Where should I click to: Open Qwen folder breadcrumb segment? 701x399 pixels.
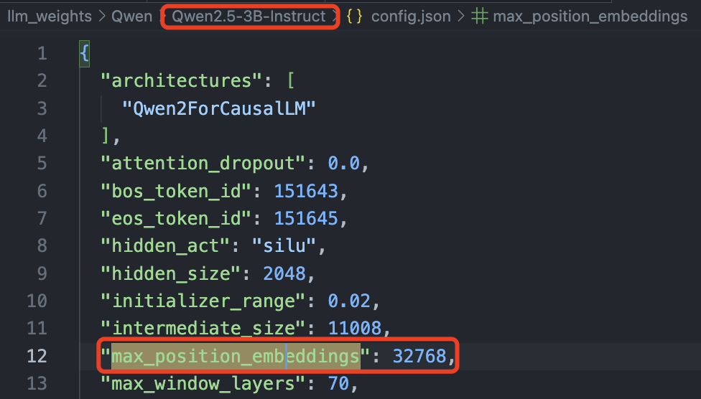pos(132,17)
